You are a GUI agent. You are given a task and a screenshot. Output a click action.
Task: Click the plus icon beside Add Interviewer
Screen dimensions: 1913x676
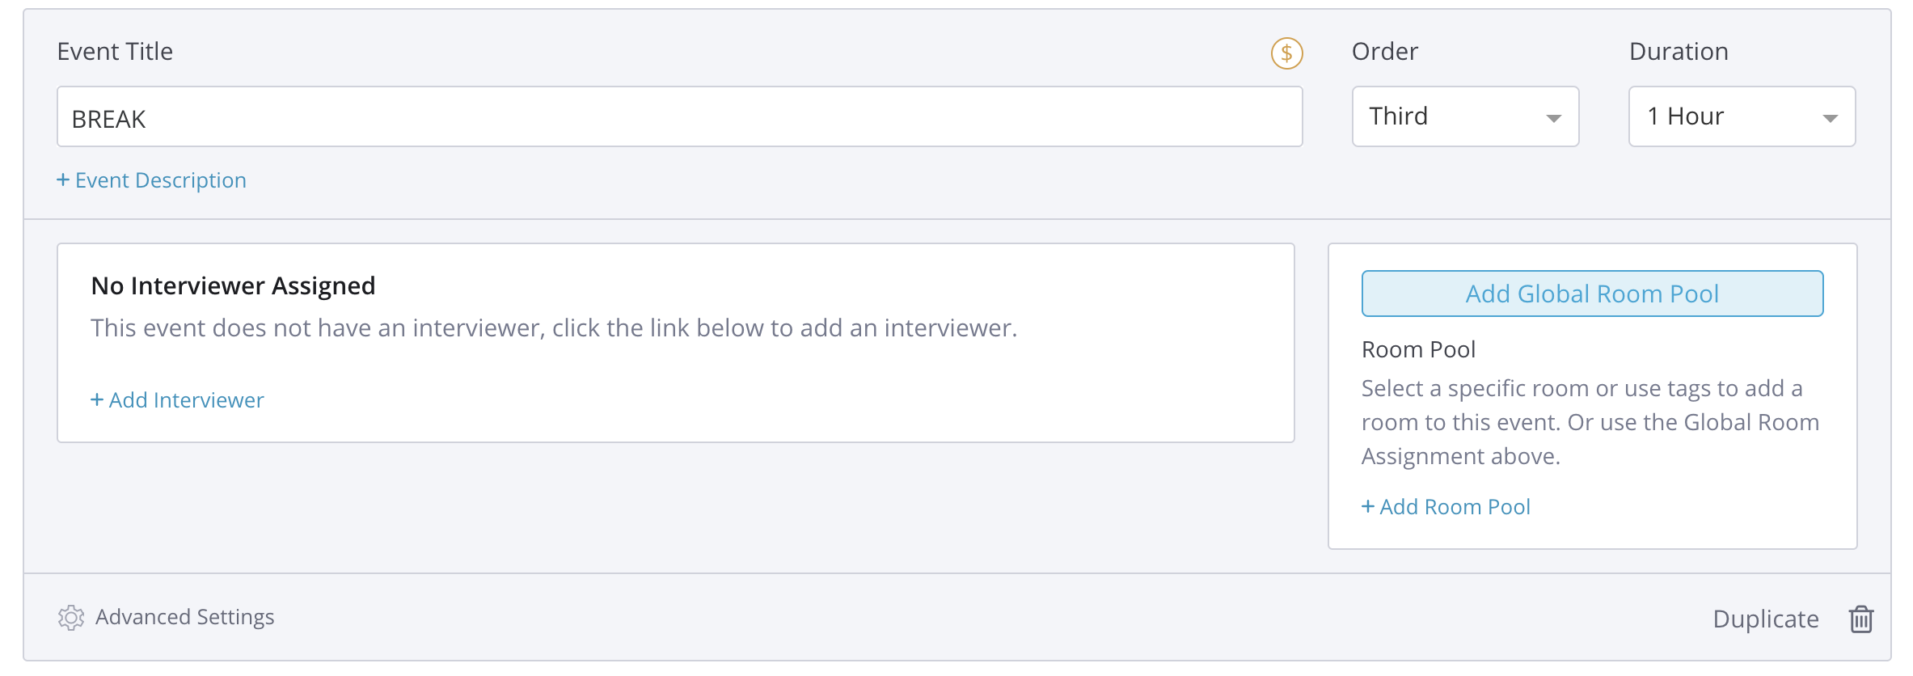96,399
